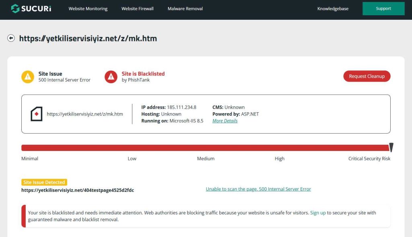Click the 'Powered by: ASP.NET' text
412x237 pixels.
236,114
